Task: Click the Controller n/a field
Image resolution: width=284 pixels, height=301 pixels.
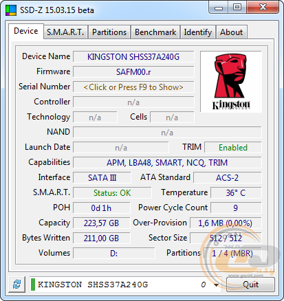Action: point(133,102)
